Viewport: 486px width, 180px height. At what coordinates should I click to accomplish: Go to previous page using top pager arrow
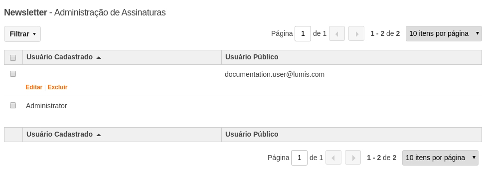[x=337, y=33]
